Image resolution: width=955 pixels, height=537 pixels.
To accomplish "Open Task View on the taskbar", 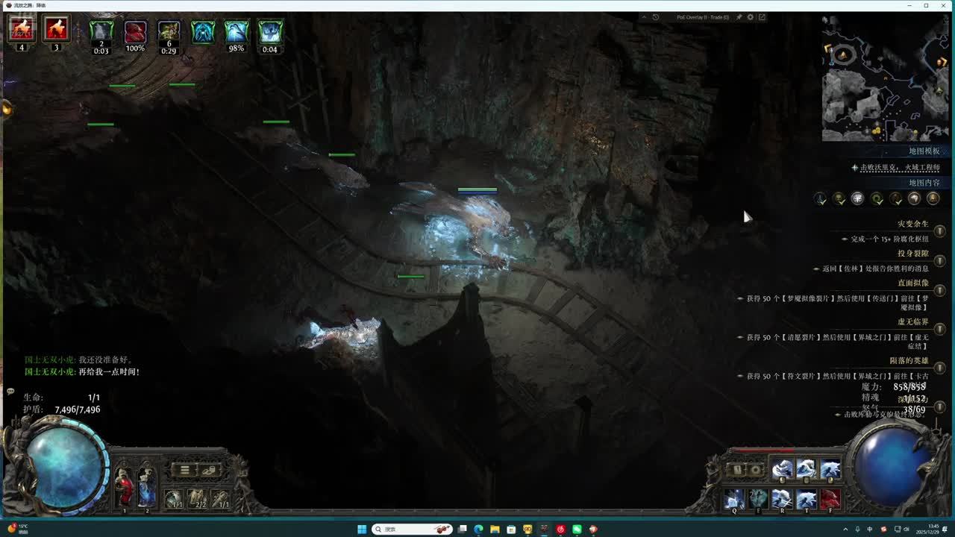I will click(462, 529).
